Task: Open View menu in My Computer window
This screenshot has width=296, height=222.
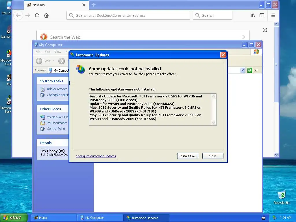Action: [x=58, y=52]
